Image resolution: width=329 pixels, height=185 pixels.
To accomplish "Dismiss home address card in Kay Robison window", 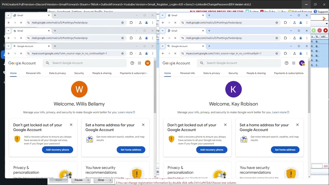I will tap(297, 125).
